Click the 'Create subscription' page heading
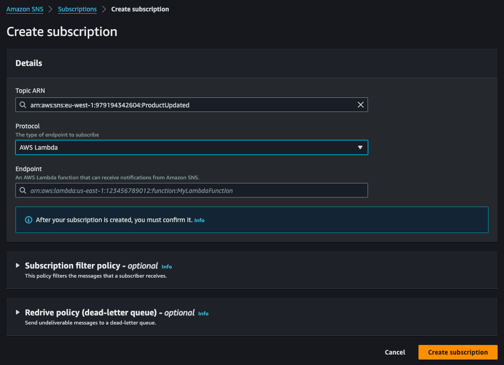 click(62, 31)
